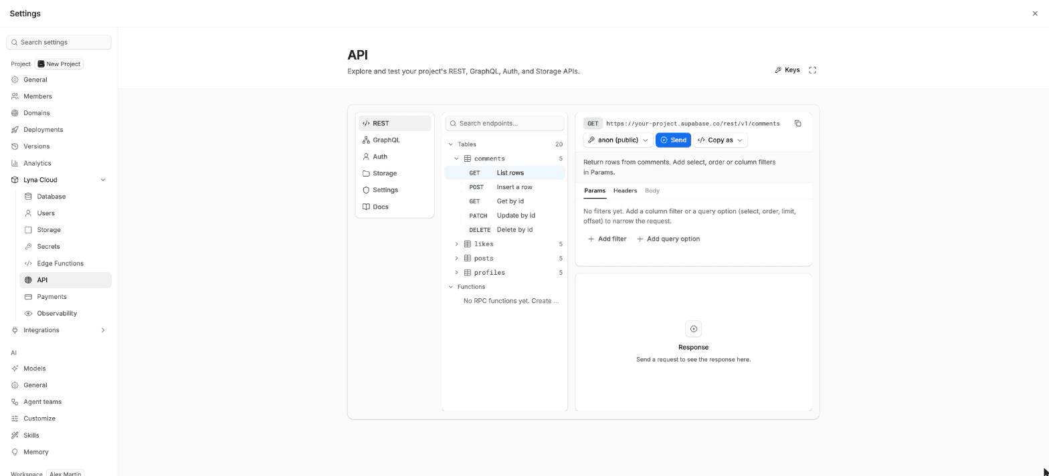Open Observability page

click(x=66, y=314)
